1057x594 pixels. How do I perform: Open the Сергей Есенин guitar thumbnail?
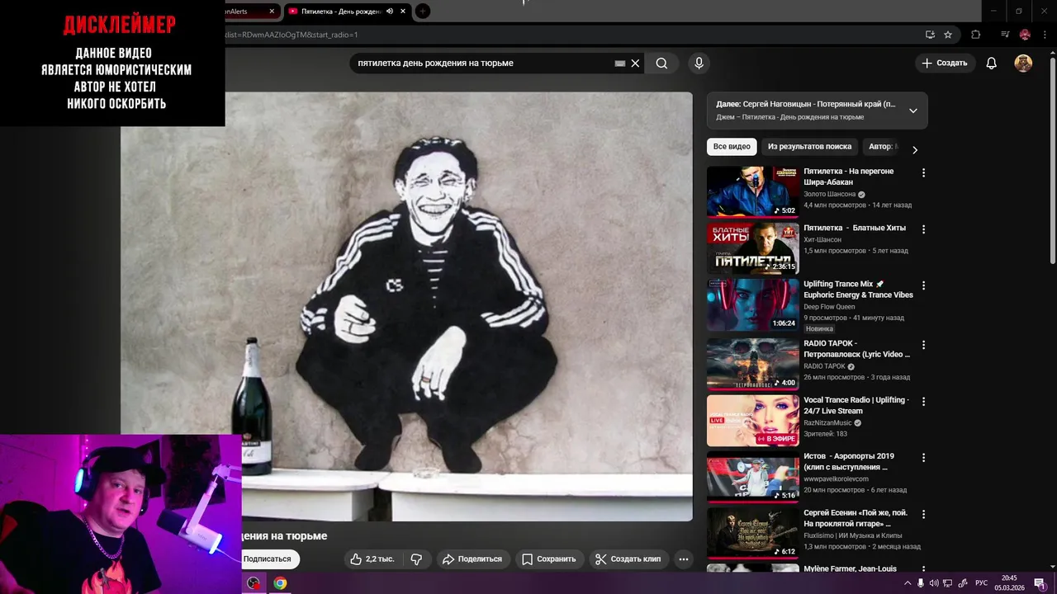pyautogui.click(x=752, y=533)
